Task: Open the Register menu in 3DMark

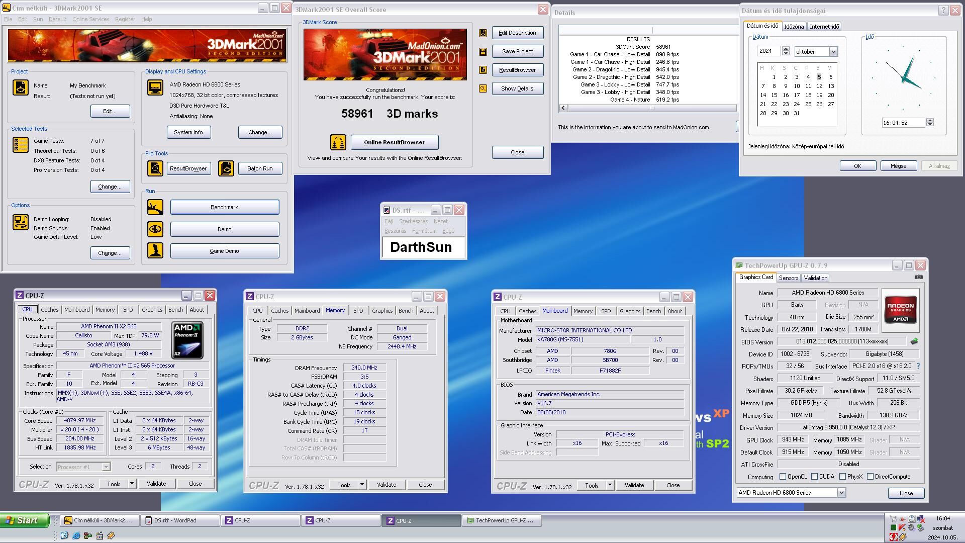Action: point(125,19)
